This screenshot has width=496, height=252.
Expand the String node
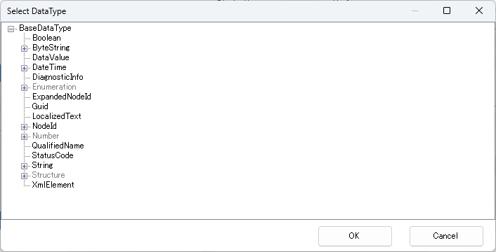pos(24,166)
